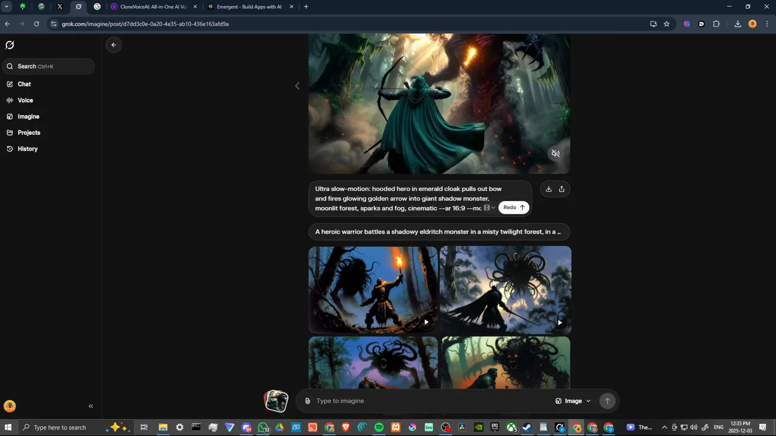Unmute the video sound

coord(556,154)
